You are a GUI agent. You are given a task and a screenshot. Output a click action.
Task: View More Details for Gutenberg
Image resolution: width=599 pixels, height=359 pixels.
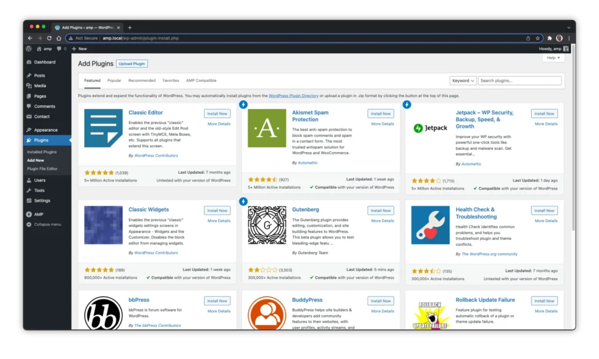click(383, 221)
